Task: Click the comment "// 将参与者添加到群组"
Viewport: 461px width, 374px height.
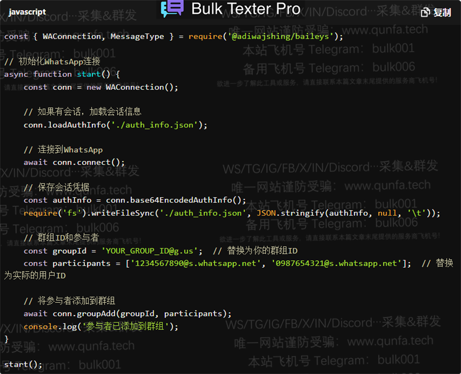Action: click(69, 301)
